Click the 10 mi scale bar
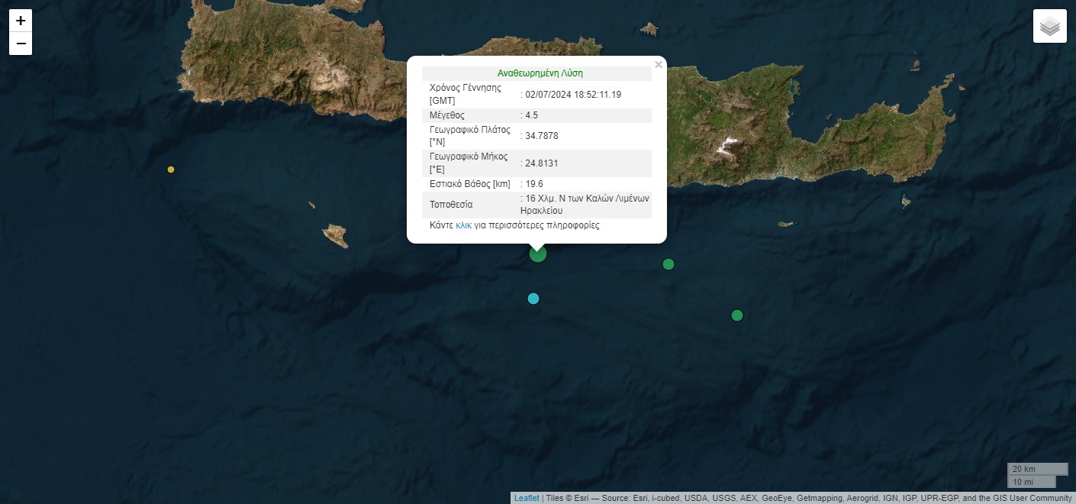1076x504 pixels. (1031, 482)
